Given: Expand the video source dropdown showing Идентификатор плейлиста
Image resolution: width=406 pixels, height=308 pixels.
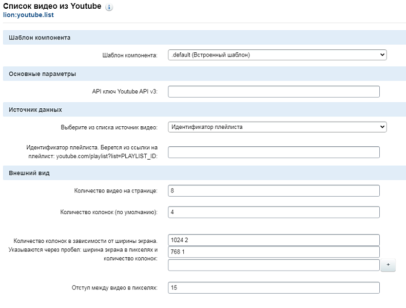Looking at the screenshot, I should point(277,127).
